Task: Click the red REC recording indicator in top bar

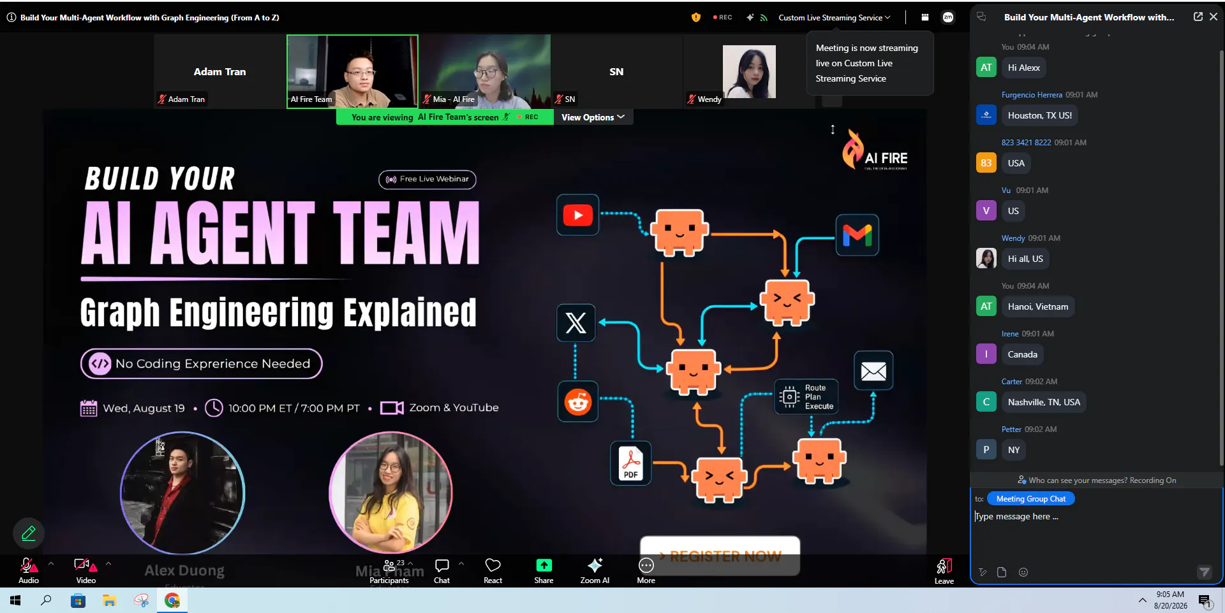Action: click(x=723, y=17)
